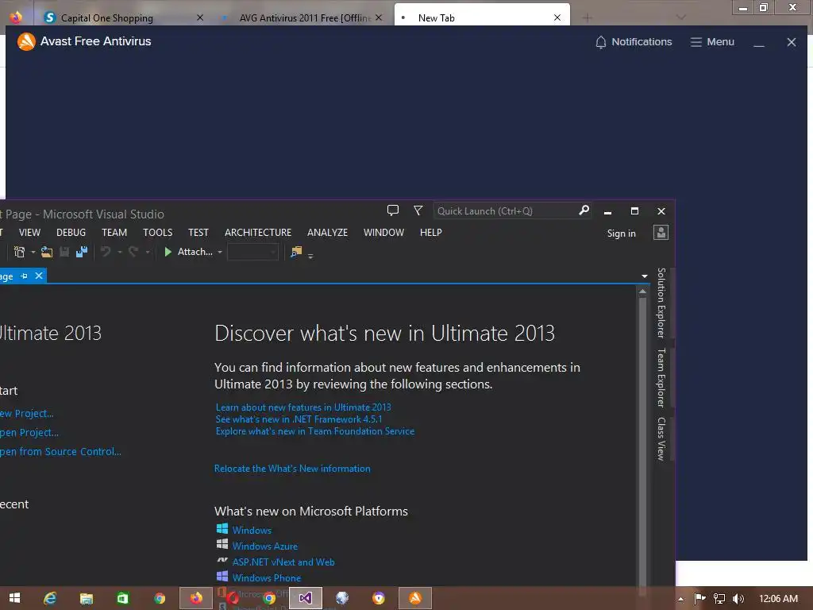Open File Explorer from the taskbar
The width and height of the screenshot is (813, 610).
(x=86, y=598)
